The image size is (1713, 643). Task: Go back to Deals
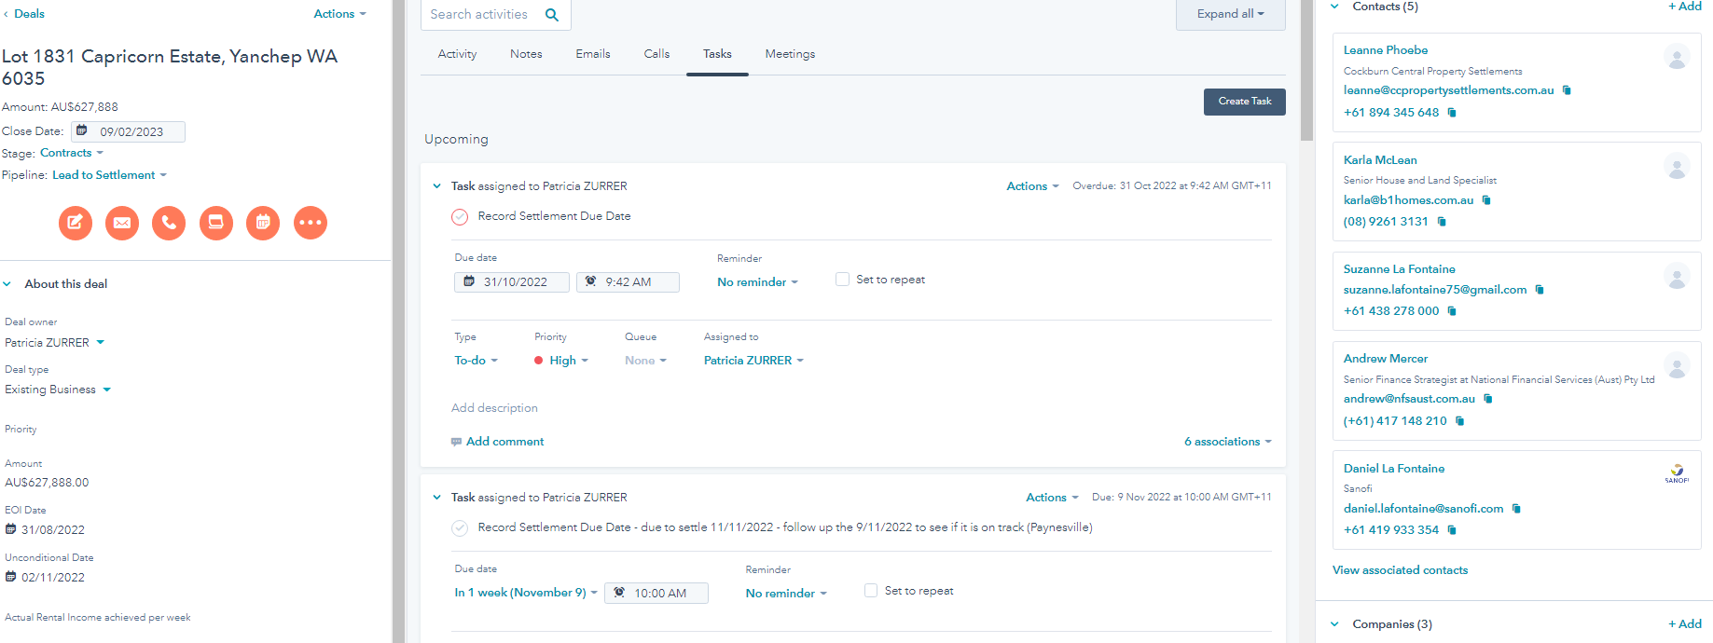tap(23, 14)
